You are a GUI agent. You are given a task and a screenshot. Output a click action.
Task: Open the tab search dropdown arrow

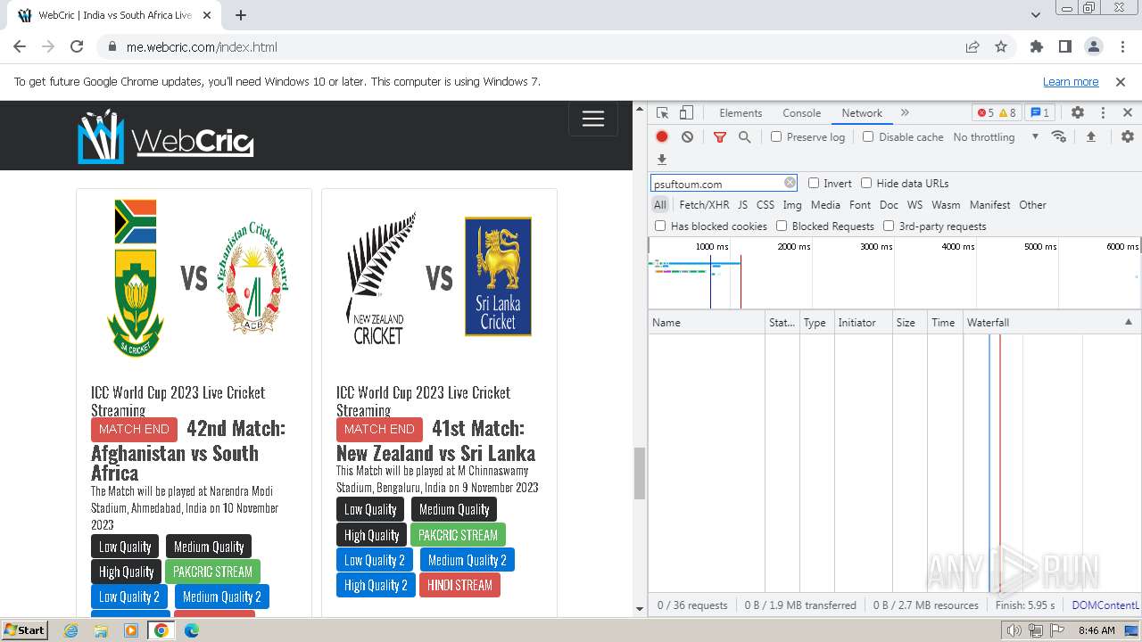[1035, 15]
